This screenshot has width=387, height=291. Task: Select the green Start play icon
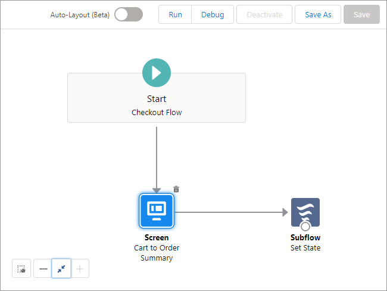pyautogui.click(x=157, y=73)
